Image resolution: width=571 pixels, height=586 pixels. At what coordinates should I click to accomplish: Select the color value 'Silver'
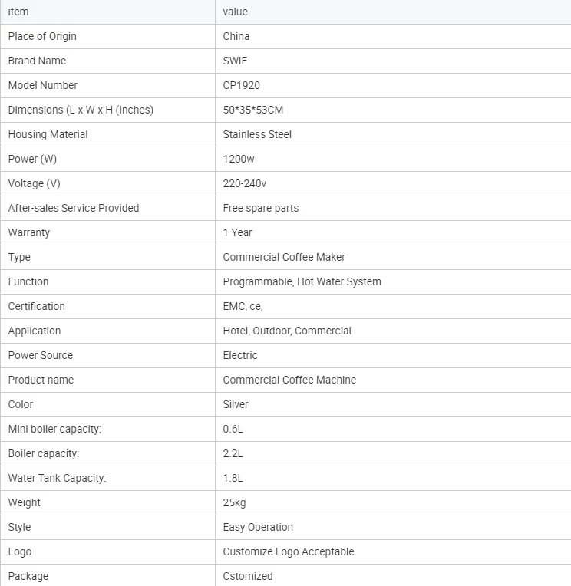point(236,404)
